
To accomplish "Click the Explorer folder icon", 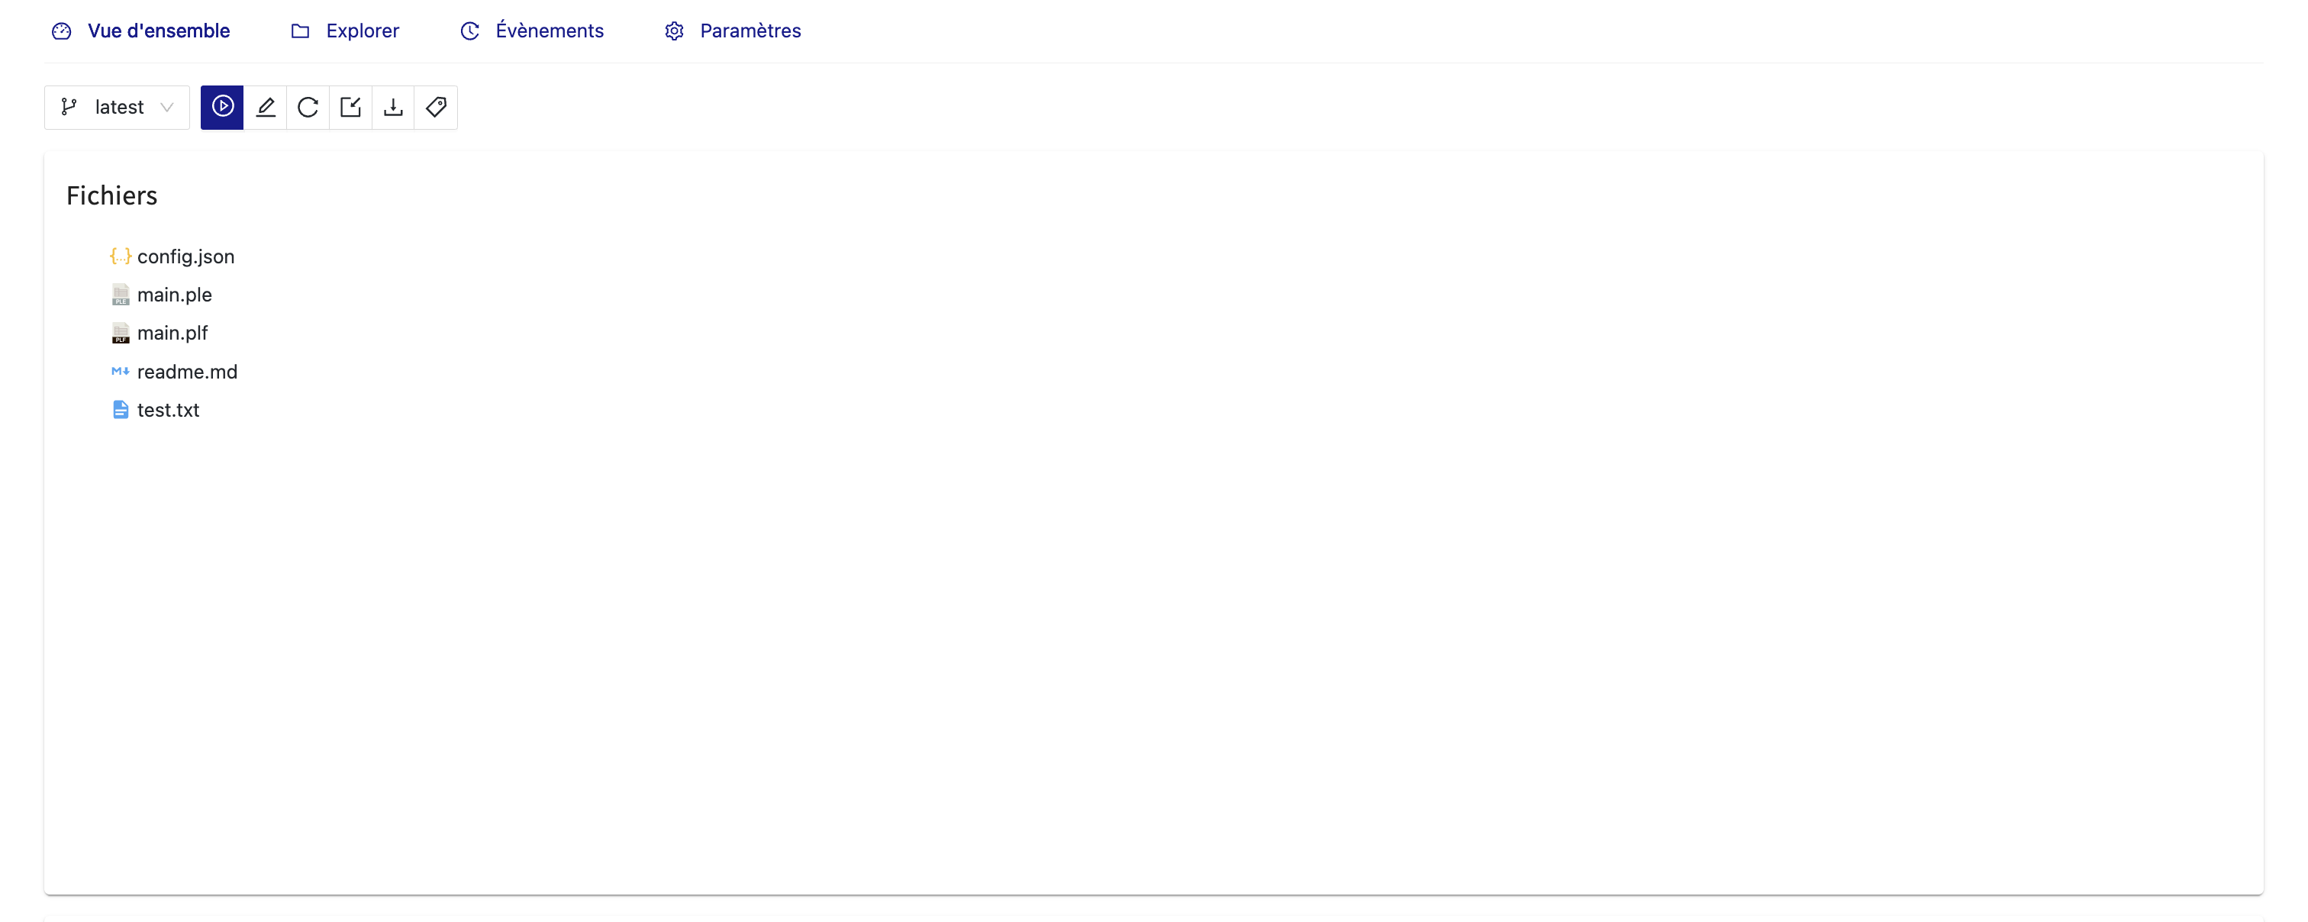I will [300, 31].
